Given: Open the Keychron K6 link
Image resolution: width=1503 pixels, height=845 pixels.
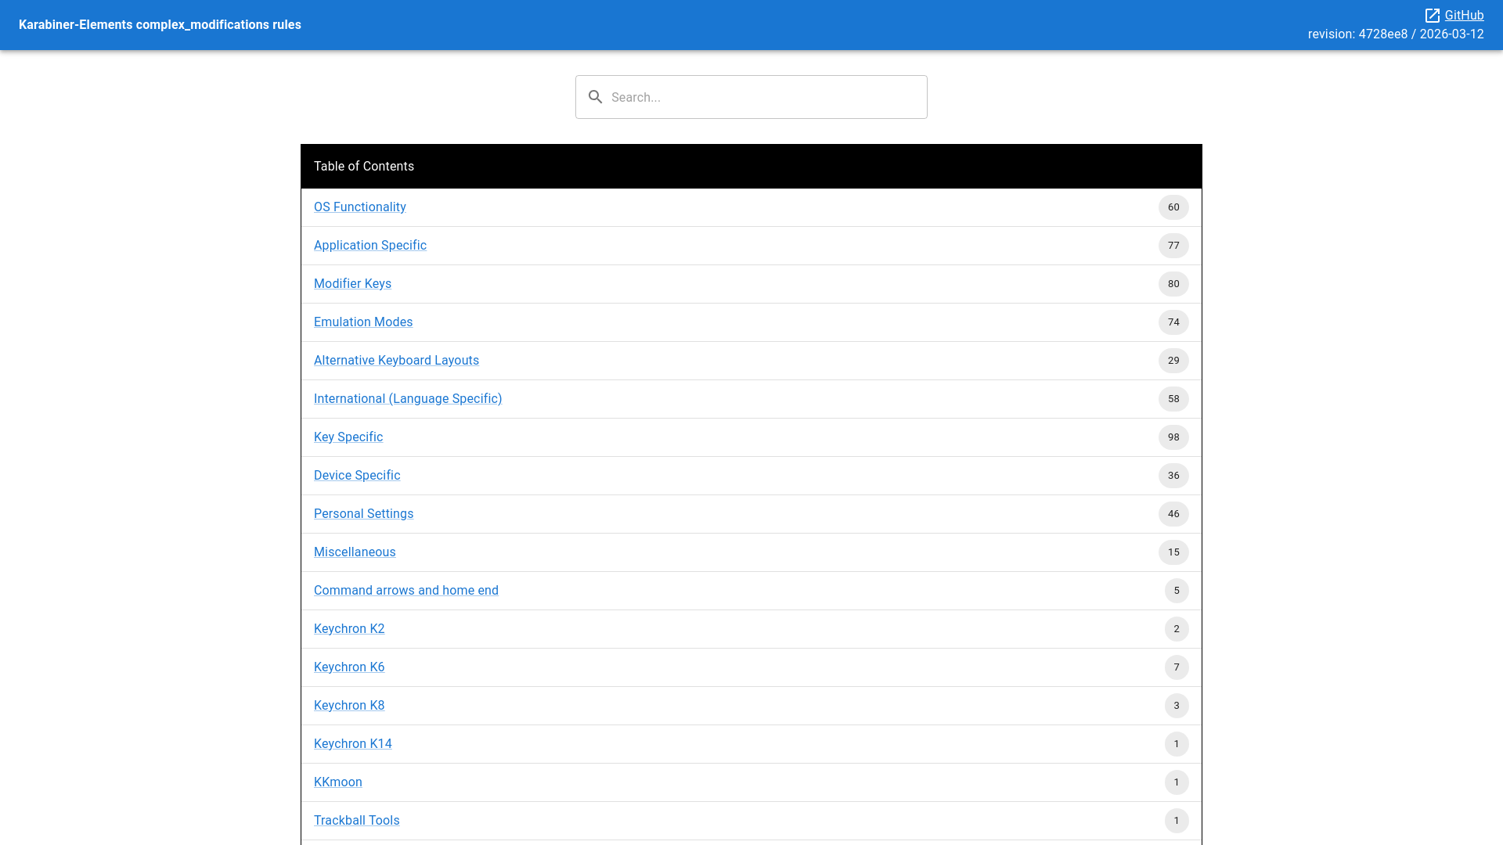Looking at the screenshot, I should (x=349, y=667).
